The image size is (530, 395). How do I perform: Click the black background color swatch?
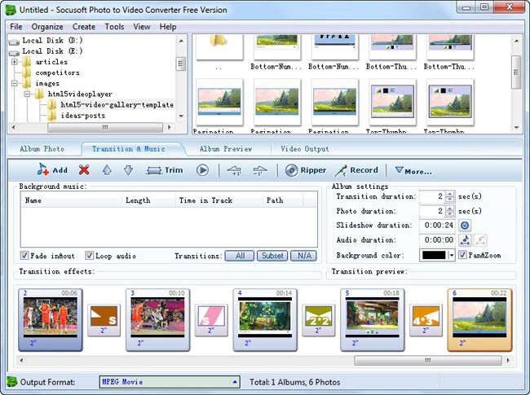point(434,255)
